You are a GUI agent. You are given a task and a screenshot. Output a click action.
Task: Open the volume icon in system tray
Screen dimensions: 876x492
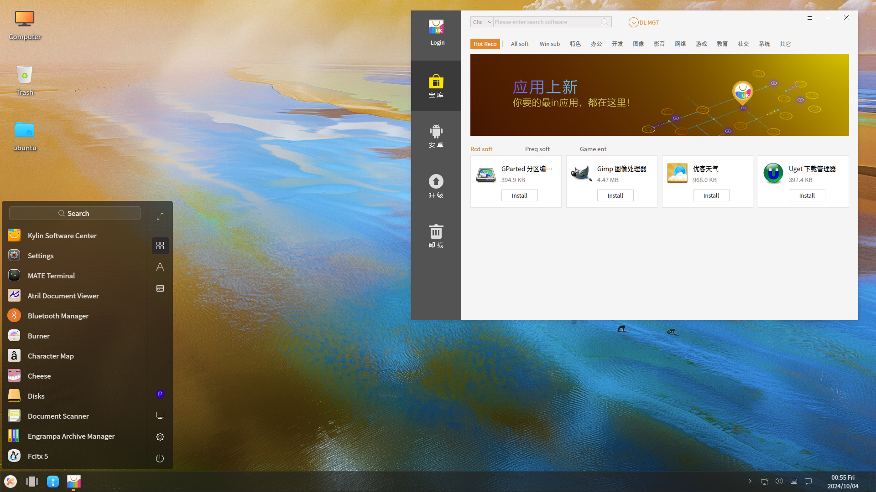pos(779,482)
